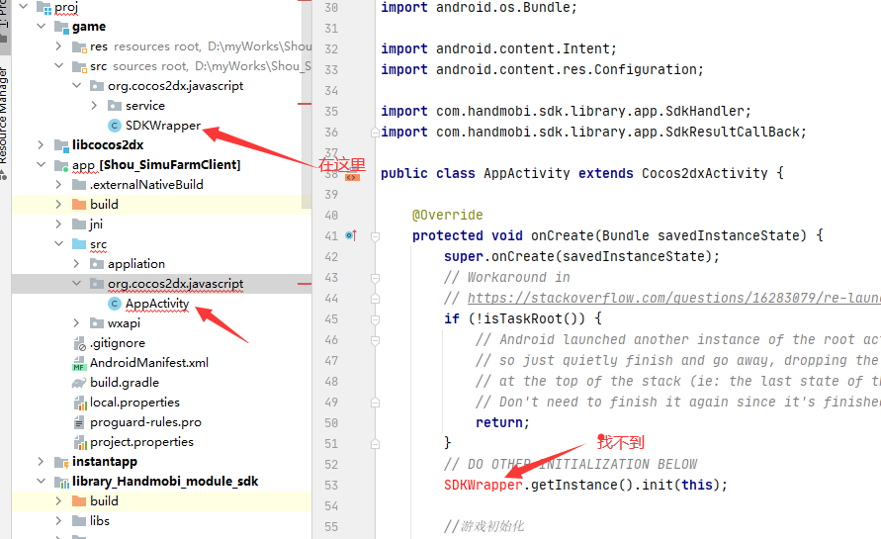Select the proj root node

point(65,7)
